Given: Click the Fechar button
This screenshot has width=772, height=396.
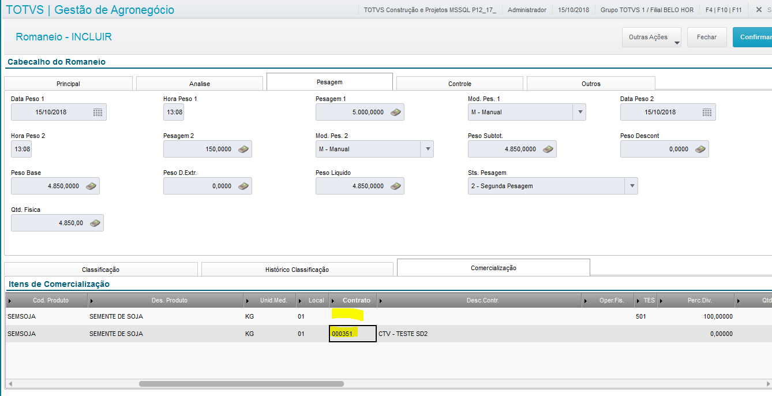Looking at the screenshot, I should 707,37.
